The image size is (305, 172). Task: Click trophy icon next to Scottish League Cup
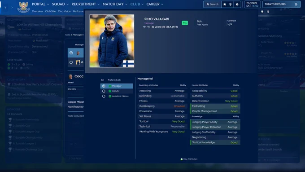(10, 132)
